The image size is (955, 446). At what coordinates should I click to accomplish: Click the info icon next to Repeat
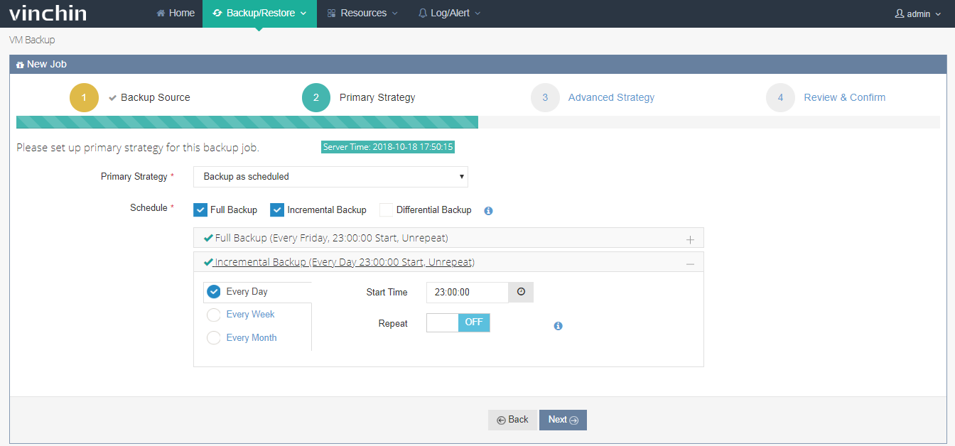coord(558,325)
